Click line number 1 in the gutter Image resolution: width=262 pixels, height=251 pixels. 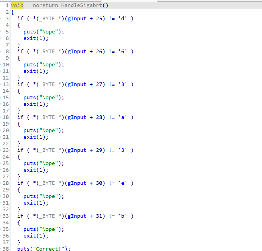click(7, 5)
